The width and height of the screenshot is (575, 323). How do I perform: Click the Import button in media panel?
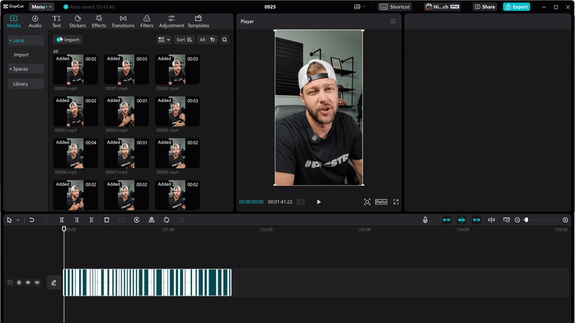[x=68, y=40]
